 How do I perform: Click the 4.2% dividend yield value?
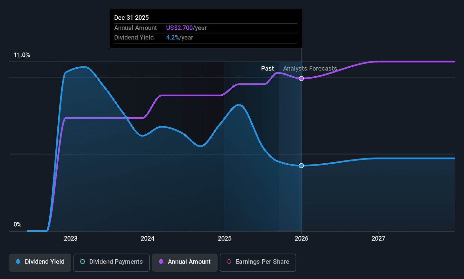pyautogui.click(x=173, y=37)
